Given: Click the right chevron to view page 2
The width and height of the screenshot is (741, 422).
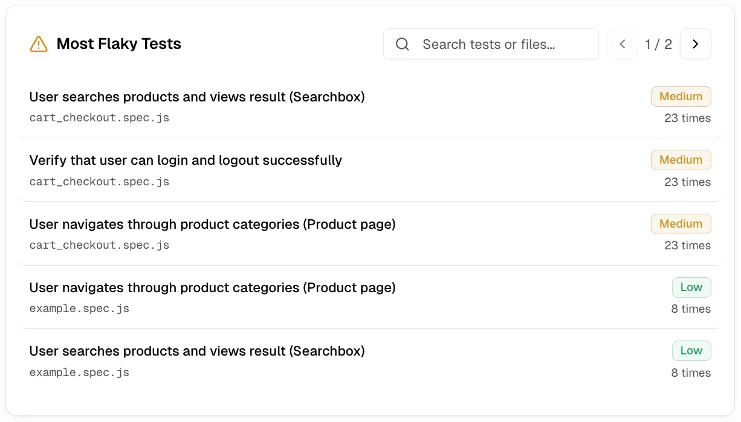Looking at the screenshot, I should [x=696, y=43].
